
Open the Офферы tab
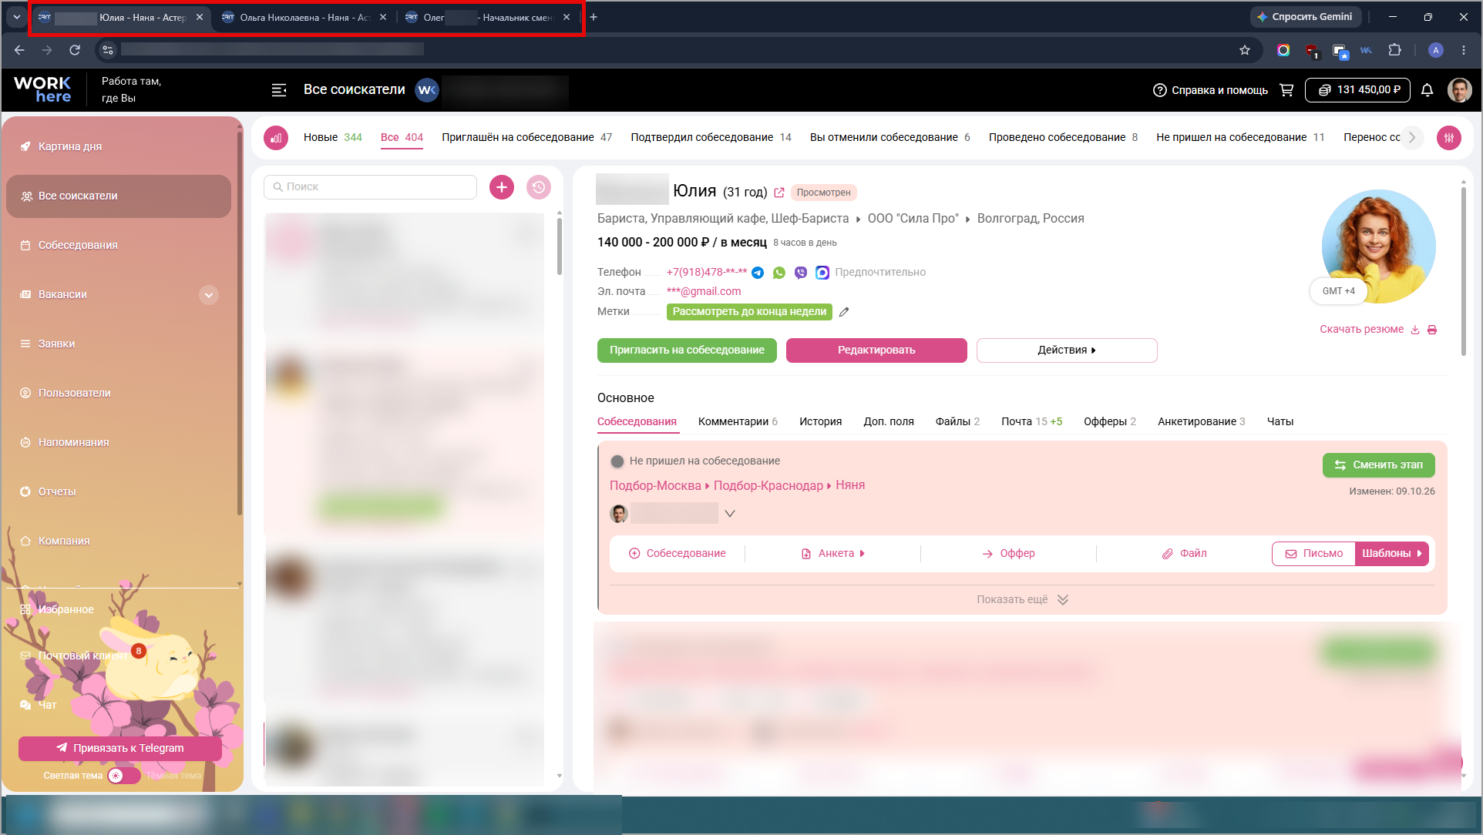pyautogui.click(x=1110, y=422)
